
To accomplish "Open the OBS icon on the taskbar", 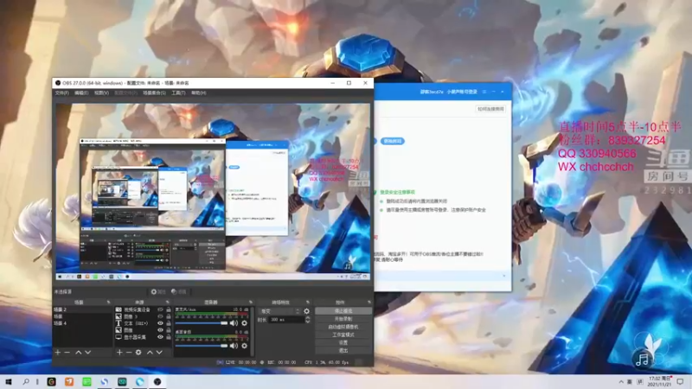I will (157, 382).
